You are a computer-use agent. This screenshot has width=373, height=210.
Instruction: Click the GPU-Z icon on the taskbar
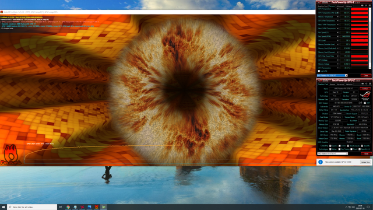point(104,207)
